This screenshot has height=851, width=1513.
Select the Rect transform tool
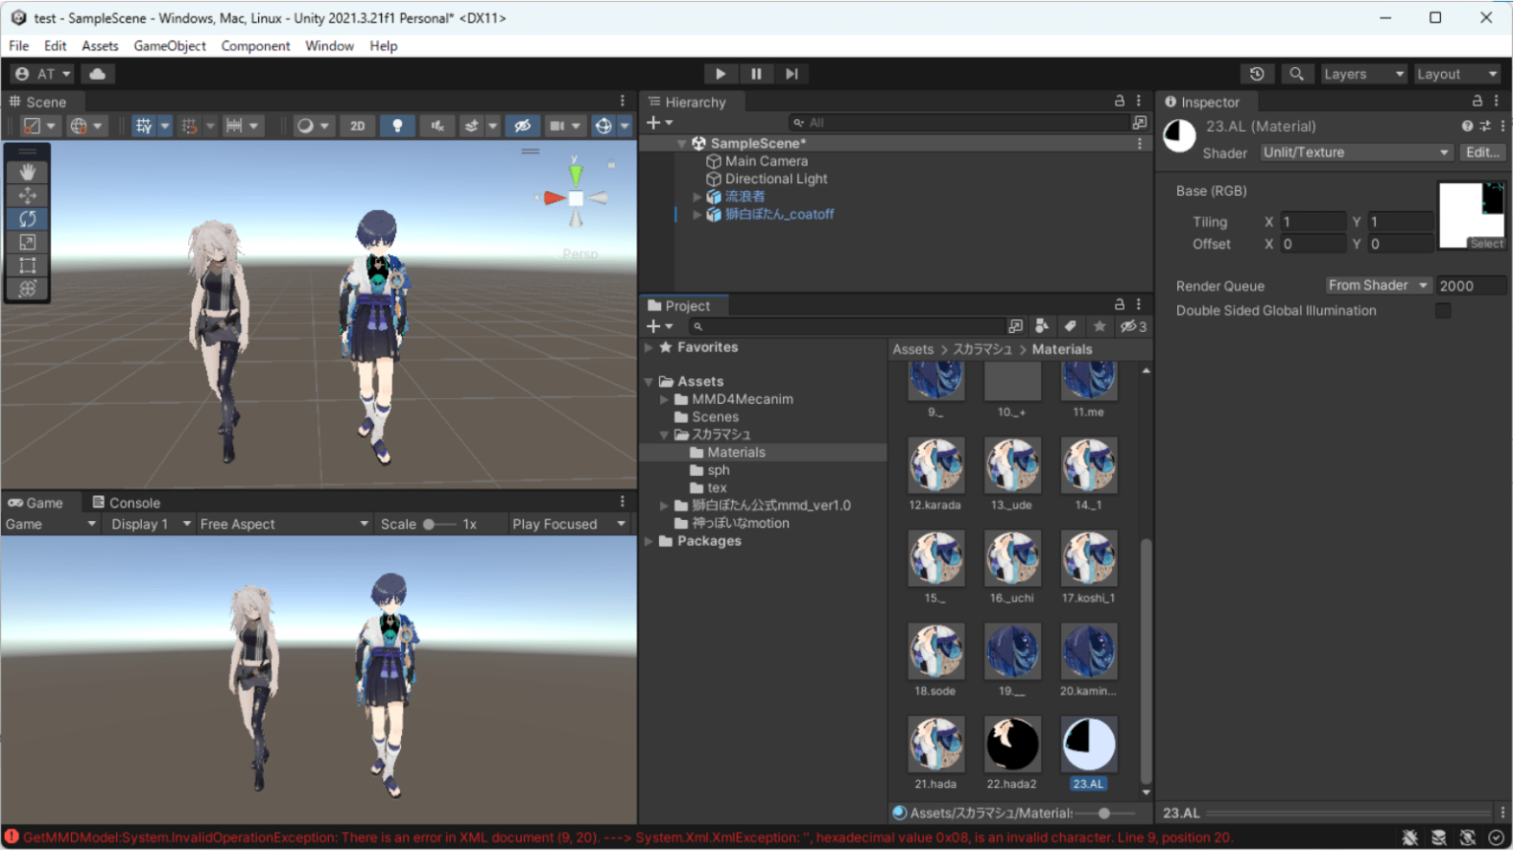(x=28, y=265)
